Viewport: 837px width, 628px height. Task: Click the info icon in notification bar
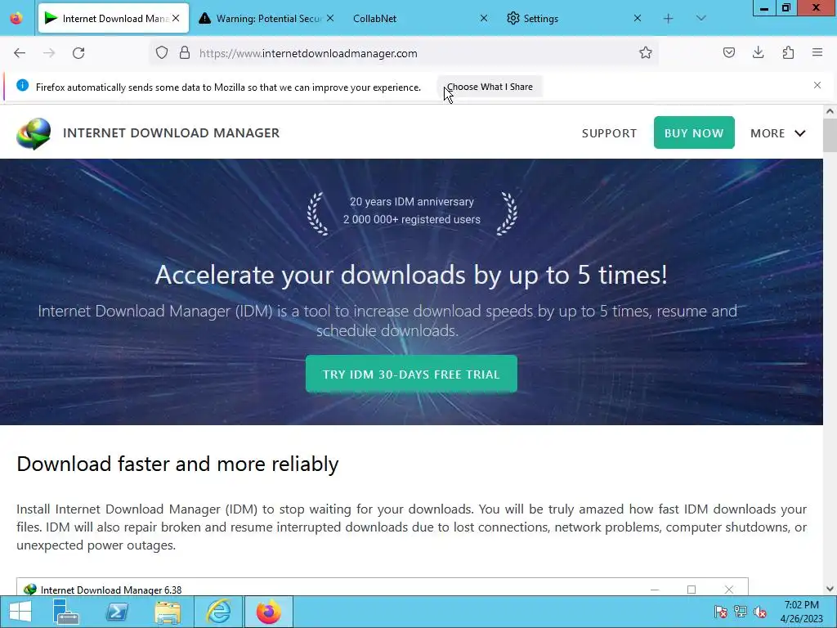pyautogui.click(x=22, y=85)
